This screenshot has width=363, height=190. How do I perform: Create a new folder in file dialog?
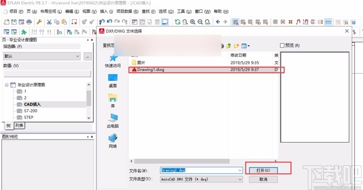[237, 46]
